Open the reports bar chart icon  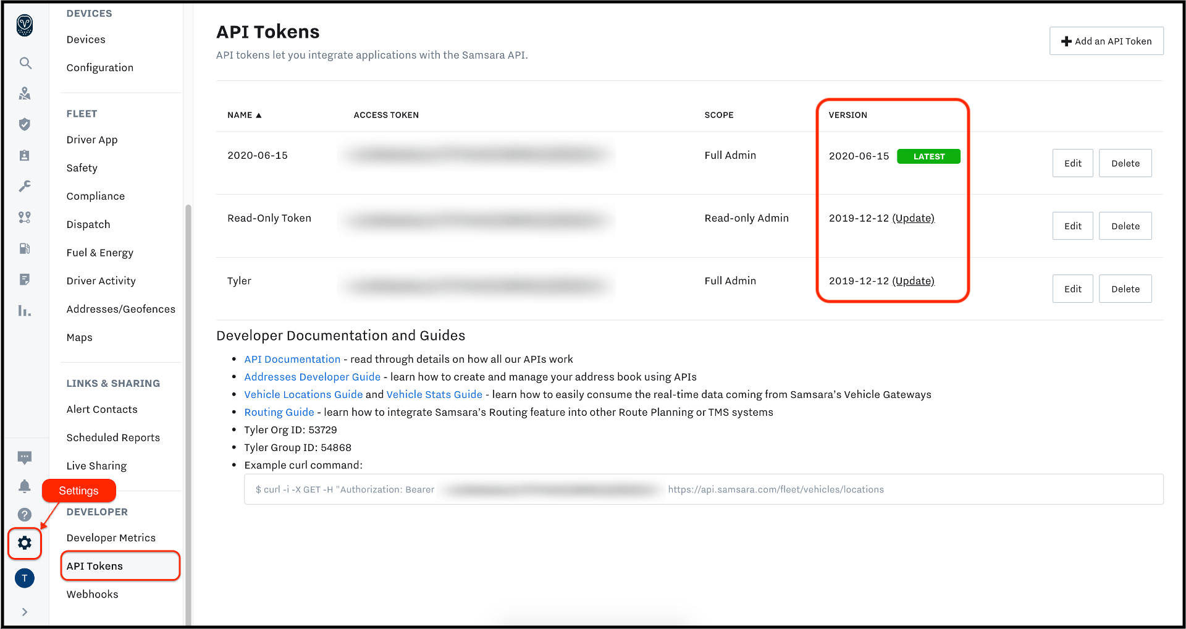pos(25,311)
